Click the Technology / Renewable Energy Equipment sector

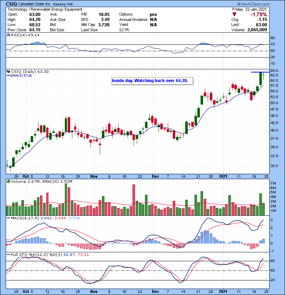[x=45, y=9]
